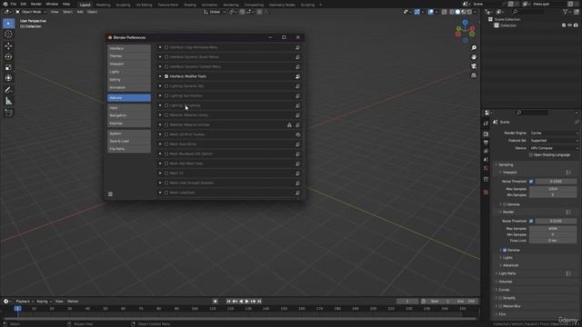Image resolution: width=582 pixels, height=327 pixels.
Task: Select the Add Cube tool
Action: click(x=8, y=113)
